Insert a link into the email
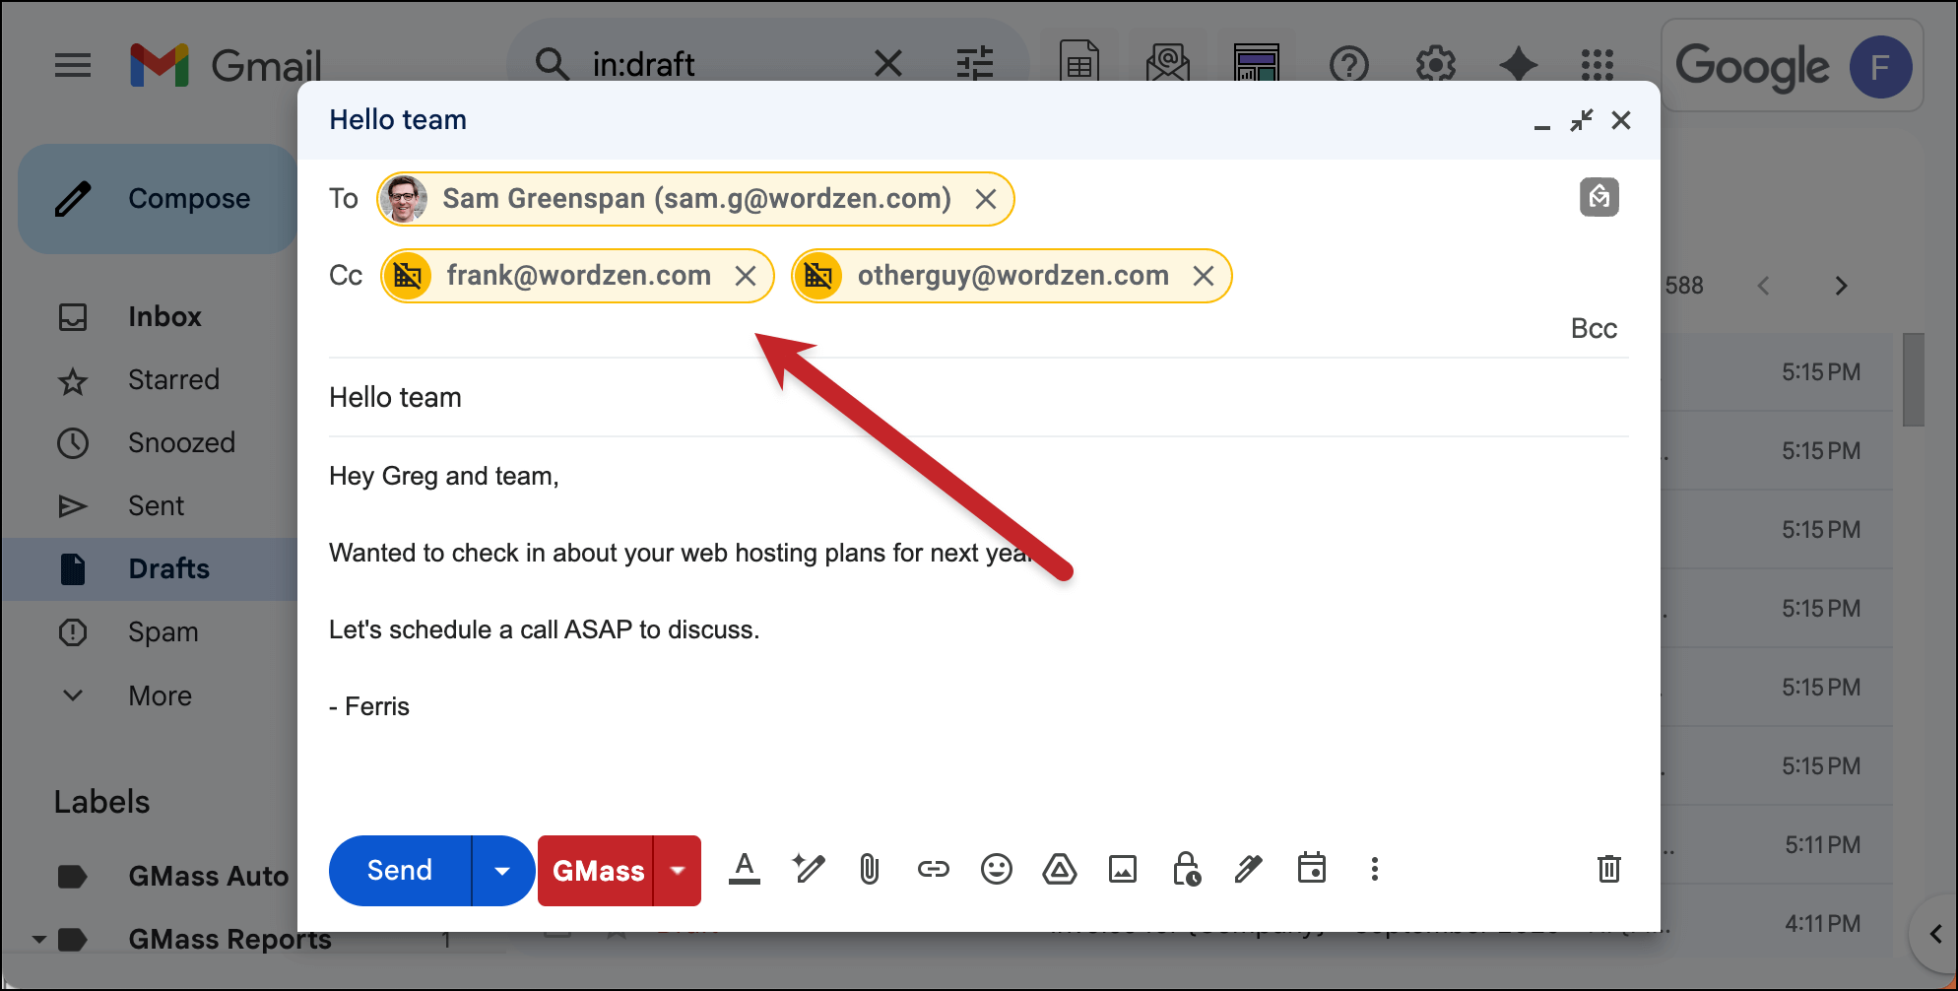This screenshot has width=1958, height=991. pos(933,870)
